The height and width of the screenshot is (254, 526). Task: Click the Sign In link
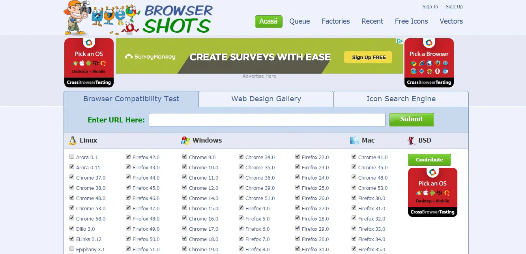(x=430, y=7)
